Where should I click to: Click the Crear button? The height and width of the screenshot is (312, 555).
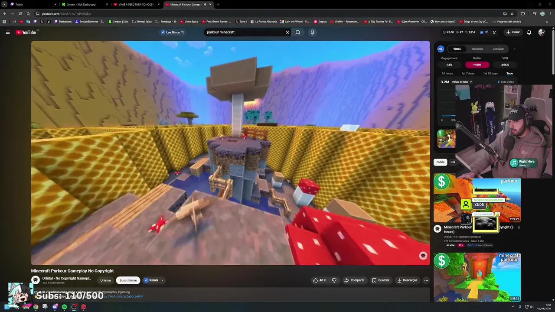click(x=513, y=32)
